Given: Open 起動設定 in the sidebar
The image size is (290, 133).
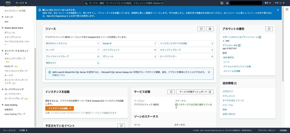Looking at the screenshot, I should [x=9, y=110].
